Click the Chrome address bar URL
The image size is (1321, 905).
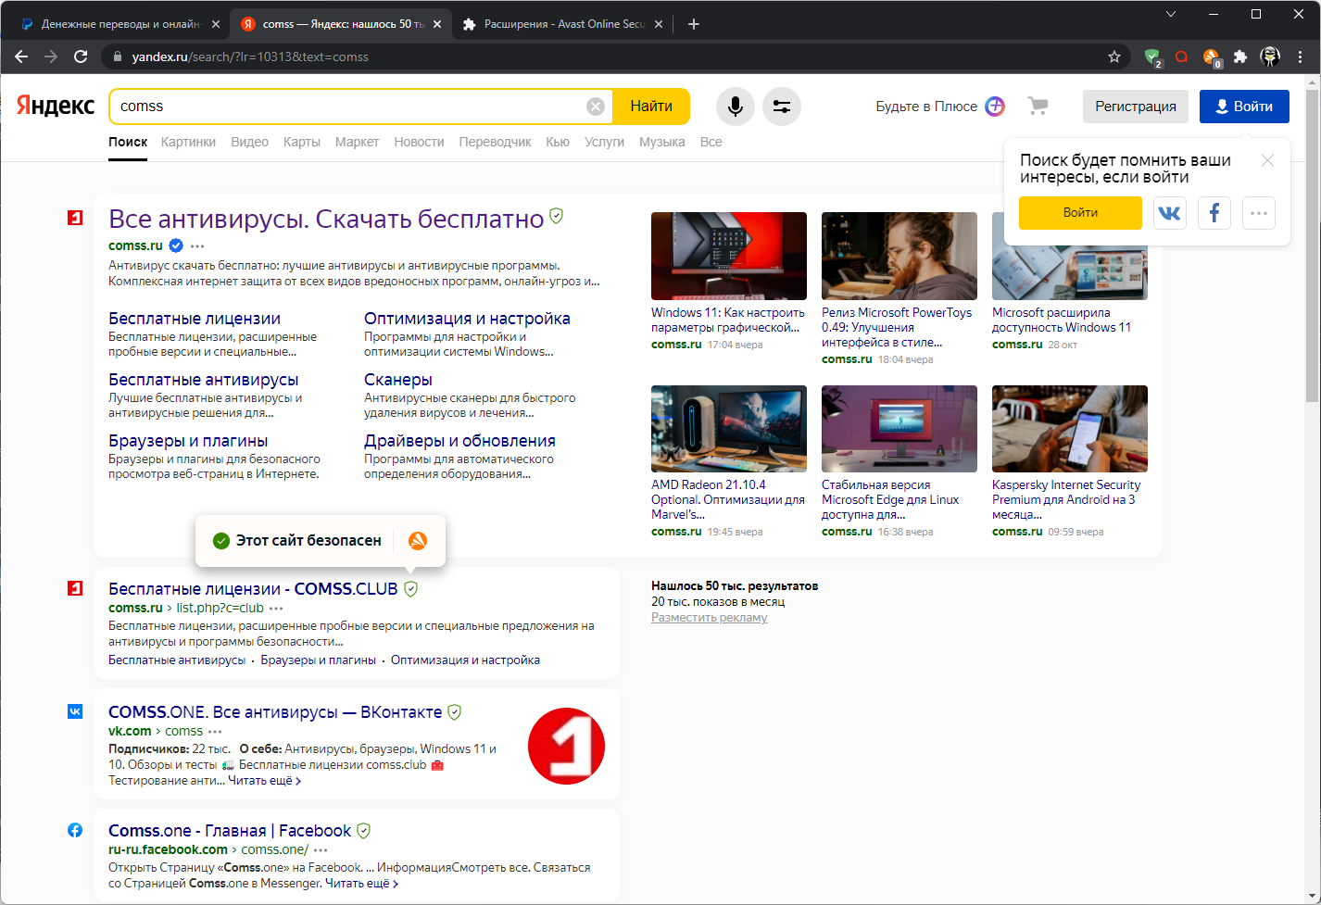(250, 57)
